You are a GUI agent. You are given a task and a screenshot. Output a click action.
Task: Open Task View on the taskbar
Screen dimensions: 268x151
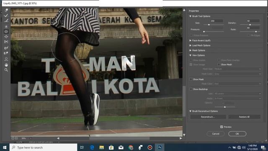pyautogui.click(x=82, y=147)
